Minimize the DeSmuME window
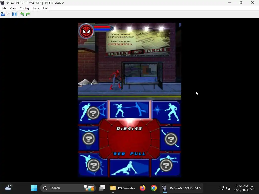 [x=230, y=3]
